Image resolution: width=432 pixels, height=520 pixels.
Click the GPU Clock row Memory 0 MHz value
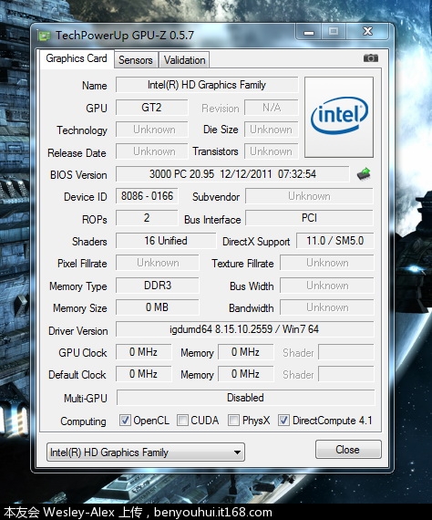point(246,352)
